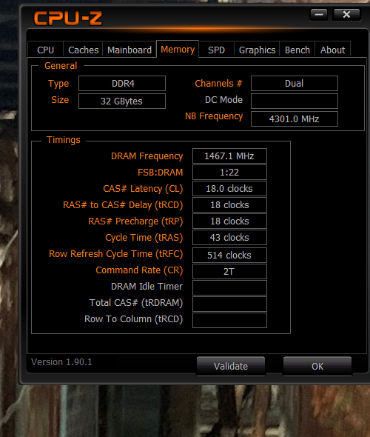Click the empty DRAM Idle Timer field
Image resolution: width=370 pixels, height=437 pixels.
tap(229, 287)
